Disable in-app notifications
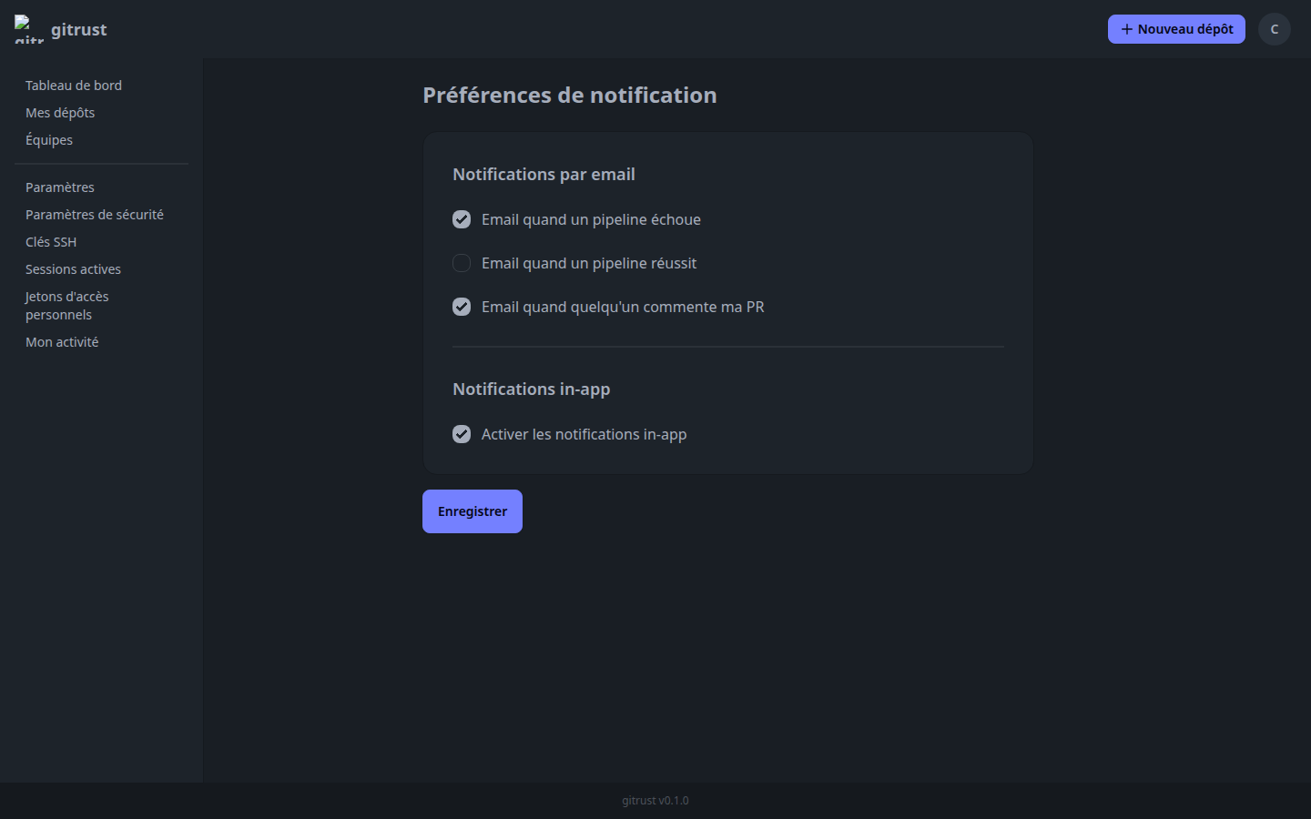 click(462, 434)
